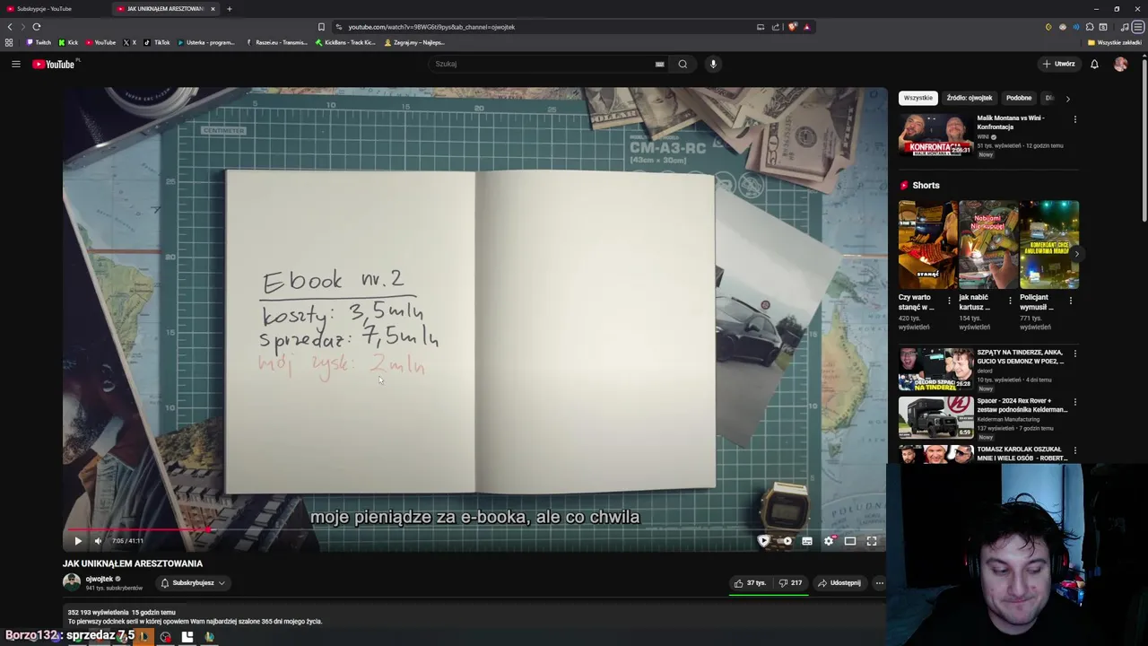Open share icon in the address bar
The height and width of the screenshot is (646, 1148).
pyautogui.click(x=776, y=27)
